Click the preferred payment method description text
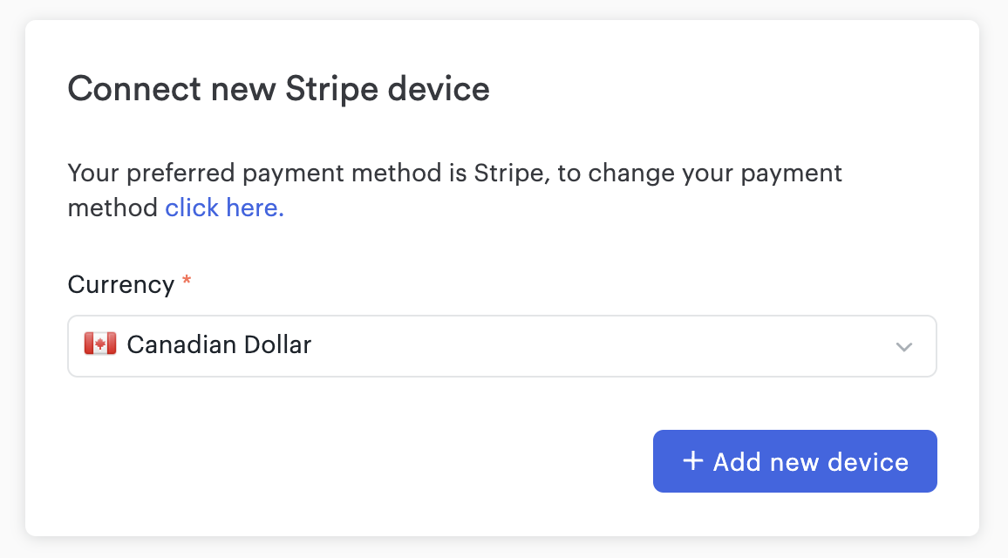The height and width of the screenshot is (558, 1008). coord(454,190)
